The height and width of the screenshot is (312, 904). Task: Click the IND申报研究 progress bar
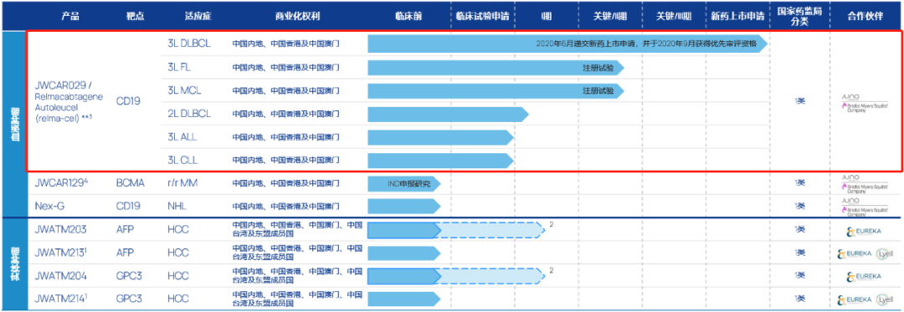coord(404,184)
